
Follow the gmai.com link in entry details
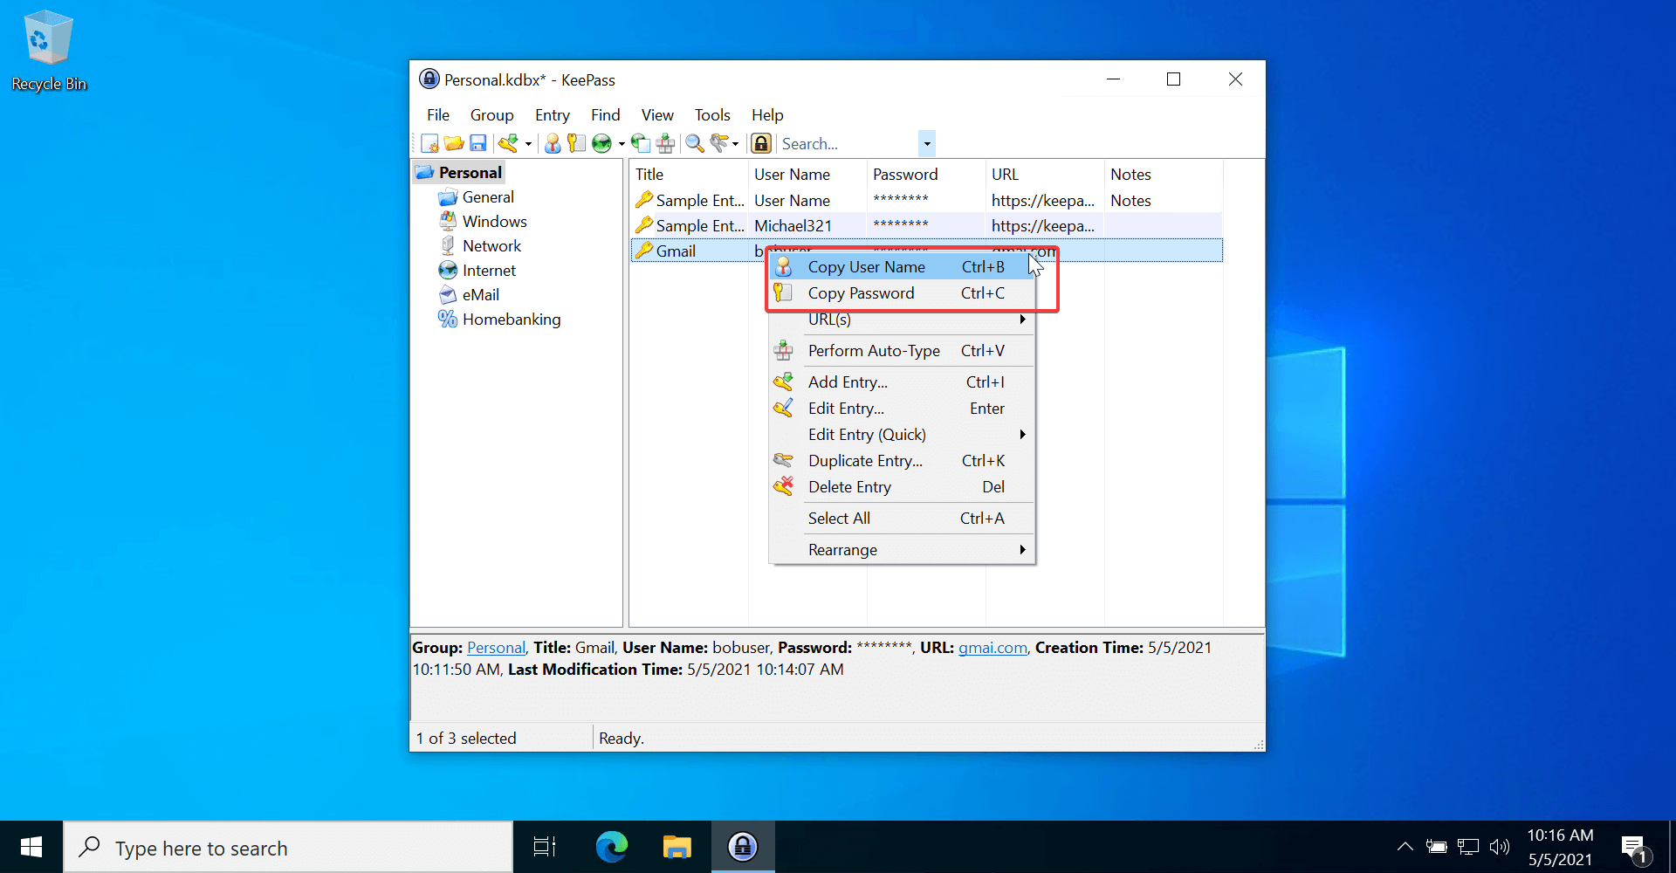point(992,647)
